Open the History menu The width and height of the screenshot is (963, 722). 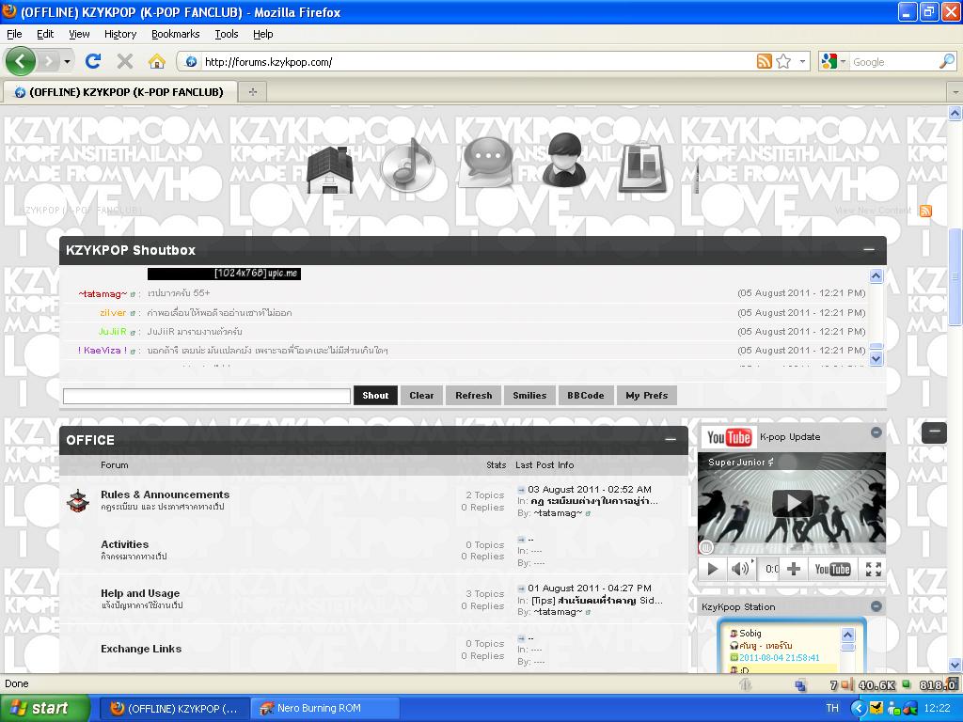click(x=120, y=34)
